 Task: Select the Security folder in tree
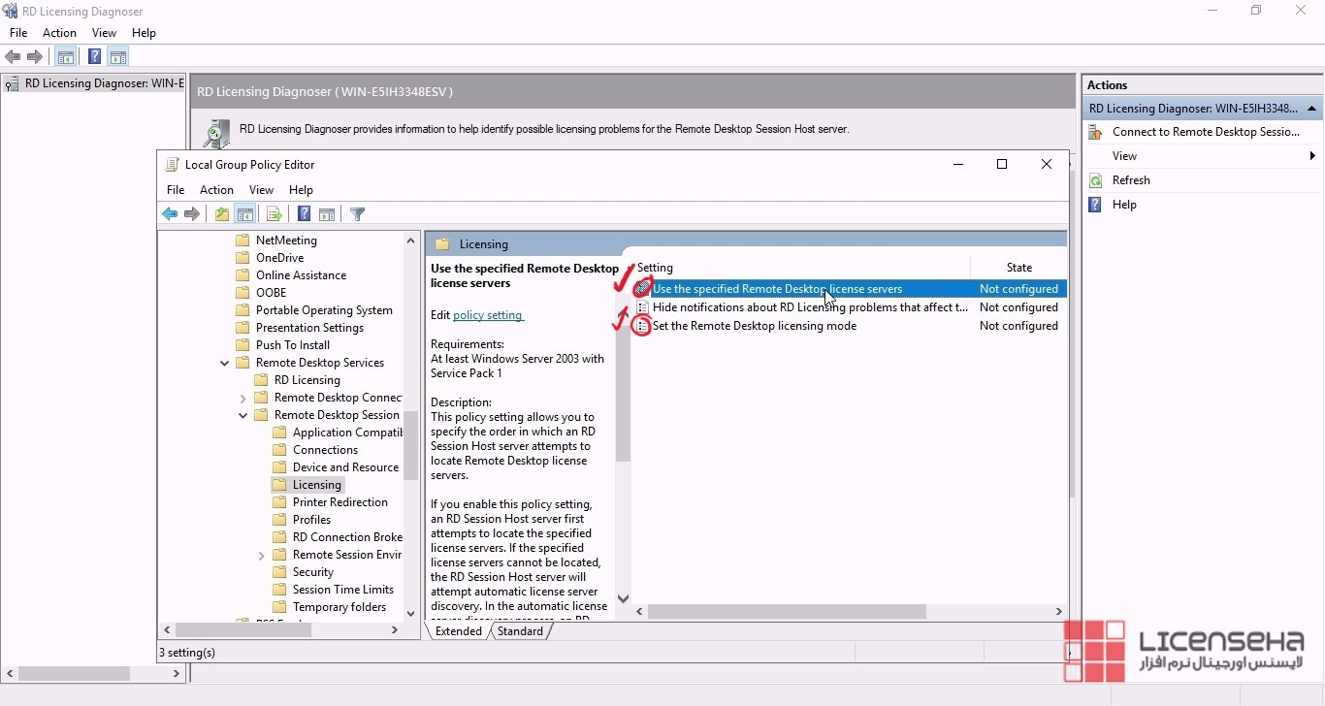tap(312, 572)
